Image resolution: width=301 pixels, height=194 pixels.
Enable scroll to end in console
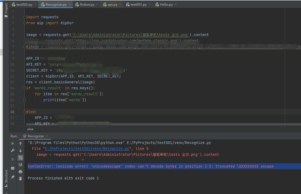tap(20, 164)
